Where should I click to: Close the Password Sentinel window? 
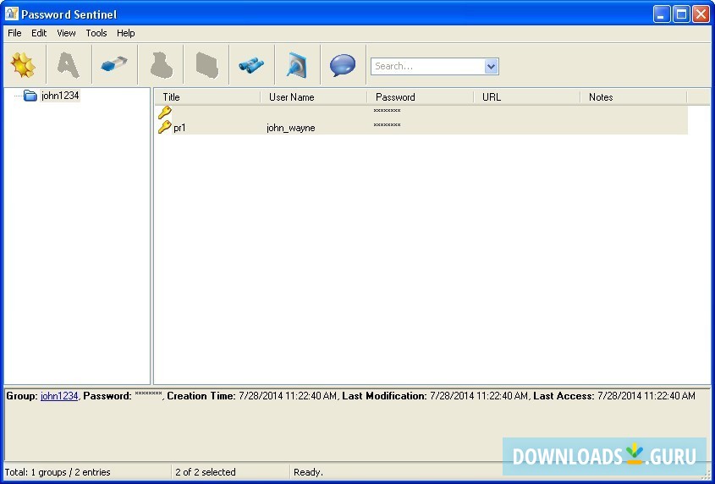tap(701, 14)
